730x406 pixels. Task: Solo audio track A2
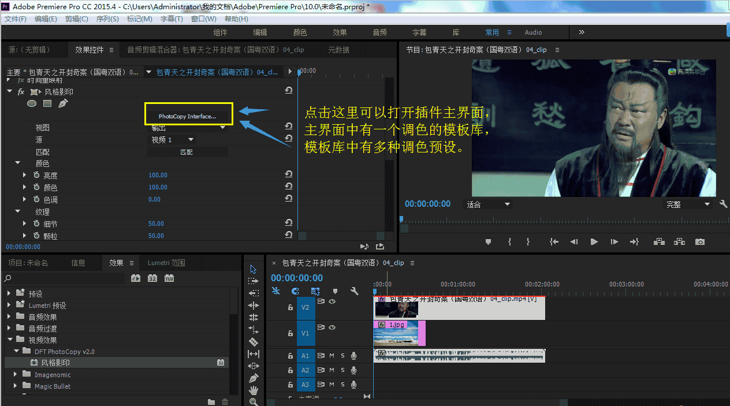tap(342, 370)
